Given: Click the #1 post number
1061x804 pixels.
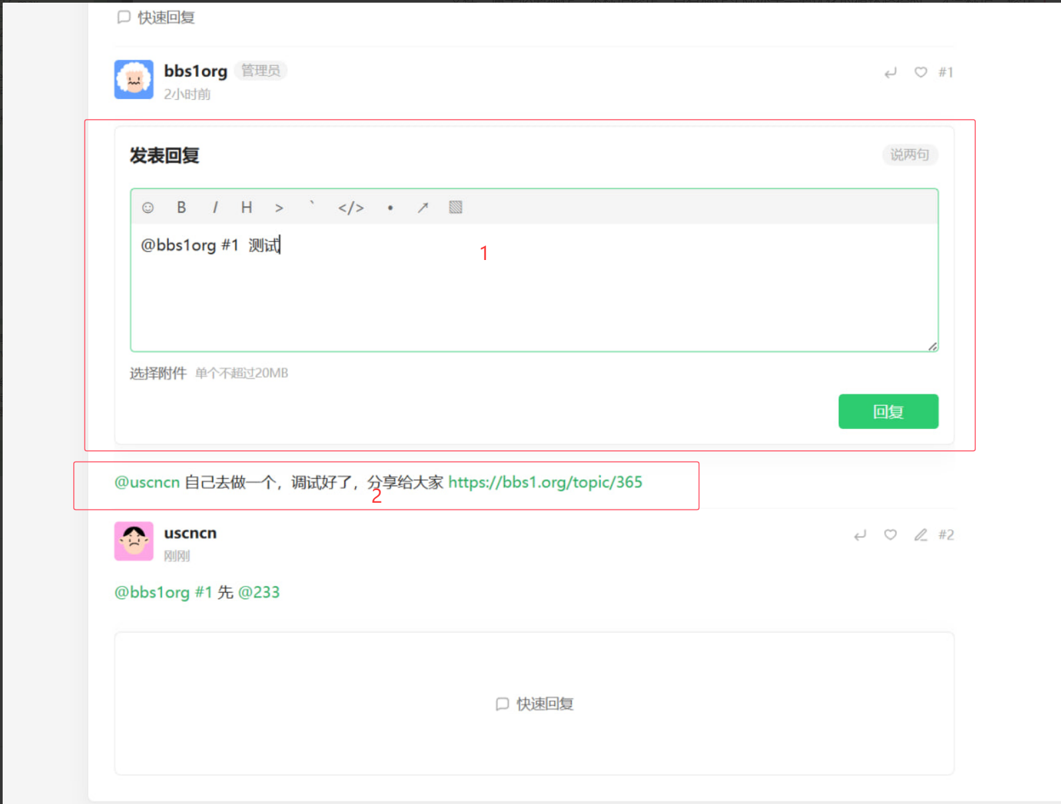Looking at the screenshot, I should (x=945, y=72).
